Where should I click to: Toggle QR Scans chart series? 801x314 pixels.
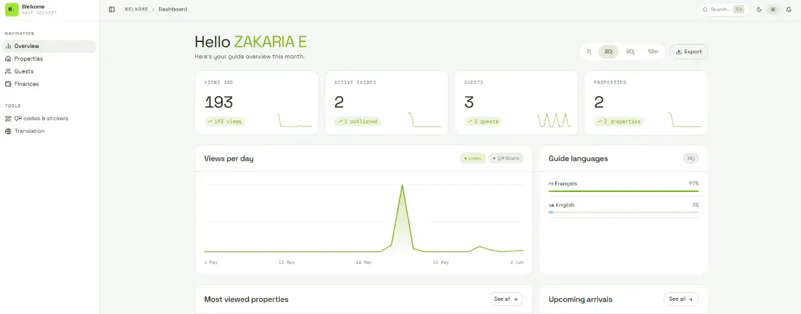coord(506,159)
